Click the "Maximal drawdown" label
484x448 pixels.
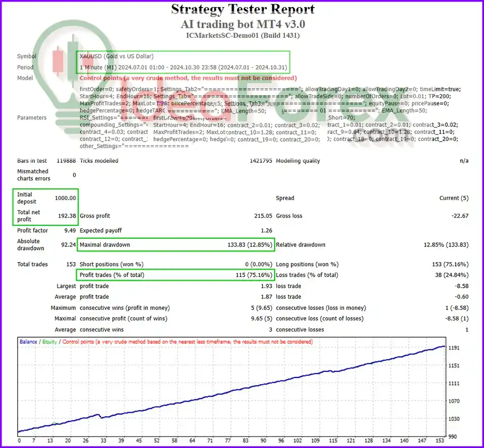105,245
